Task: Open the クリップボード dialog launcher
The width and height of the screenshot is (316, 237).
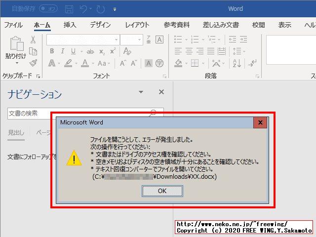Action: point(38,76)
